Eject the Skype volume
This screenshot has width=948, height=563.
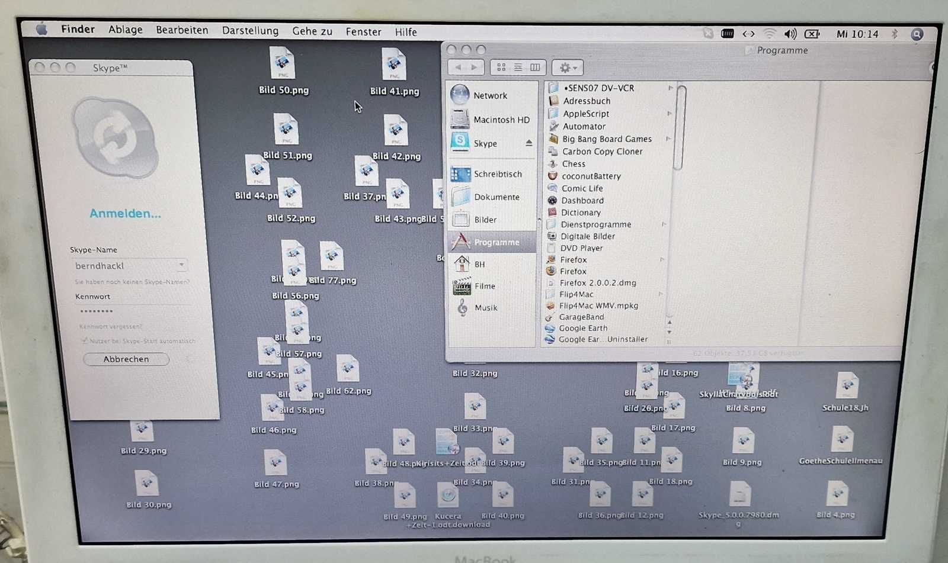pos(529,143)
